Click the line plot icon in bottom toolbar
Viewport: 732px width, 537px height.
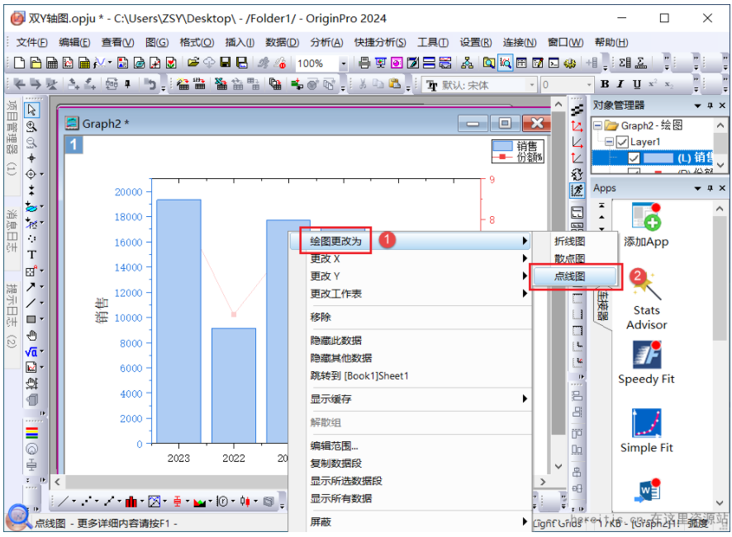tap(64, 502)
